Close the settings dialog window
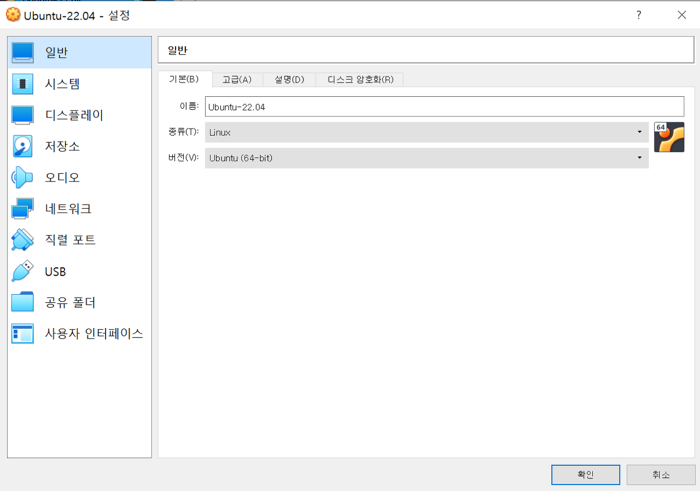700x491 pixels. pyautogui.click(x=682, y=15)
